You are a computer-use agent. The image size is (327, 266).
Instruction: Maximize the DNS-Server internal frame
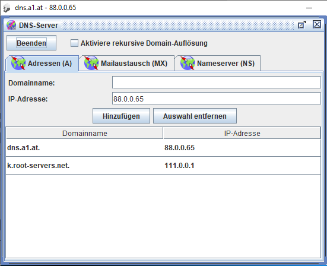(x=301, y=25)
